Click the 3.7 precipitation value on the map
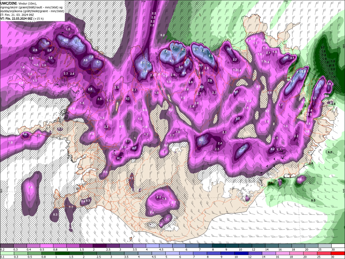Image resolution: width=345 pixels, height=259 pixels. click(134, 148)
